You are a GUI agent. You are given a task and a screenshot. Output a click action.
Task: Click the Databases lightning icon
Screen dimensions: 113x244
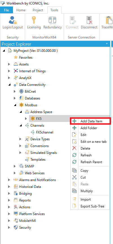click(21, 98)
